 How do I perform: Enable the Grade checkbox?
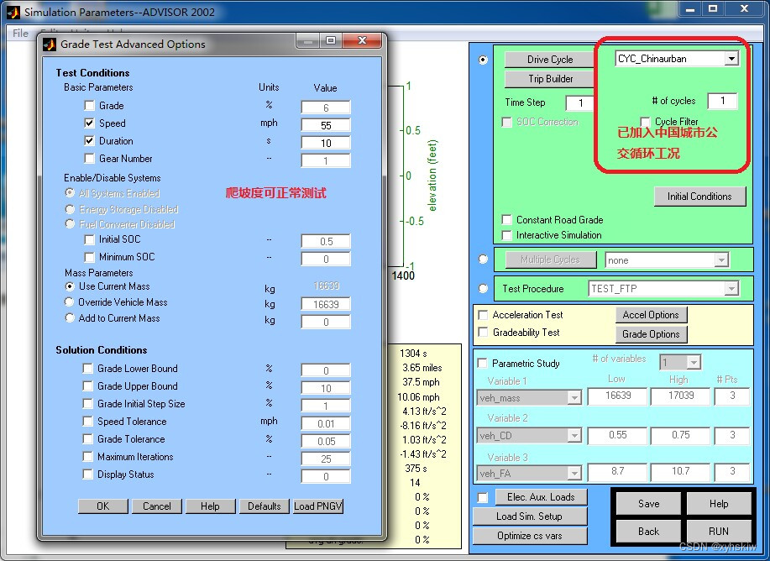coord(89,107)
